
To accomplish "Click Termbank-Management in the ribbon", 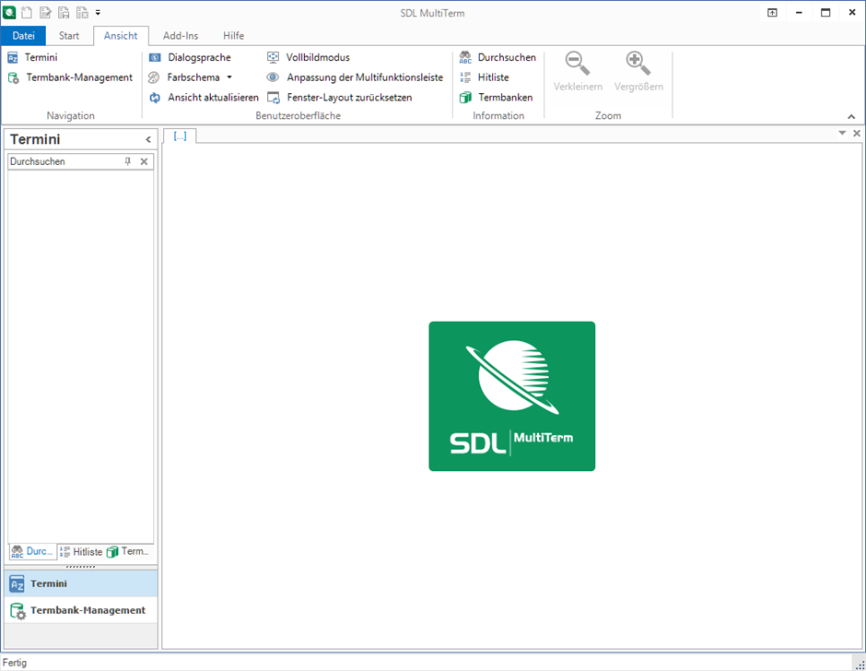I will click(70, 77).
